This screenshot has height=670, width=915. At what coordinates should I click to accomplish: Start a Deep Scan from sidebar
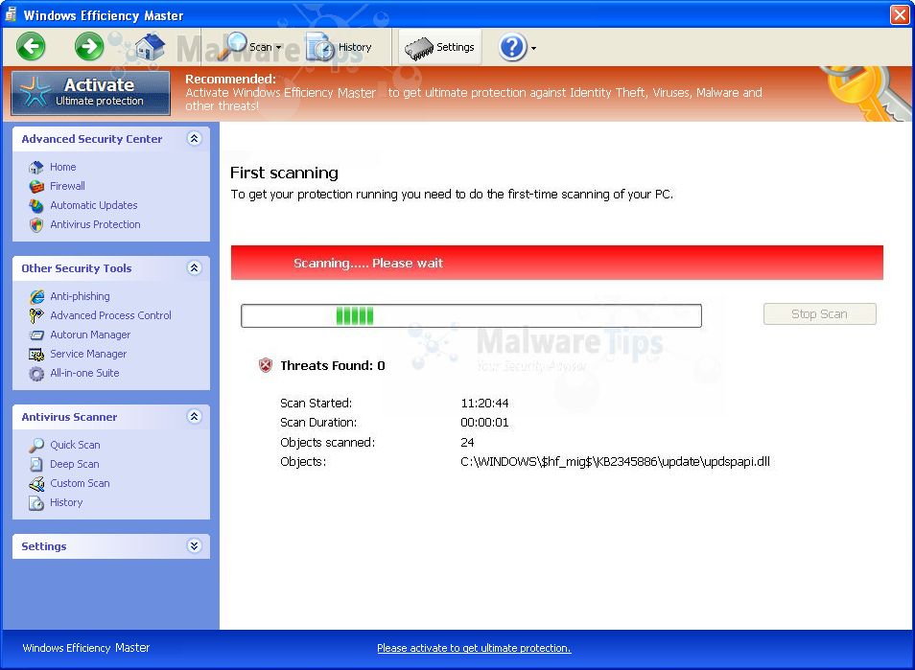[75, 464]
